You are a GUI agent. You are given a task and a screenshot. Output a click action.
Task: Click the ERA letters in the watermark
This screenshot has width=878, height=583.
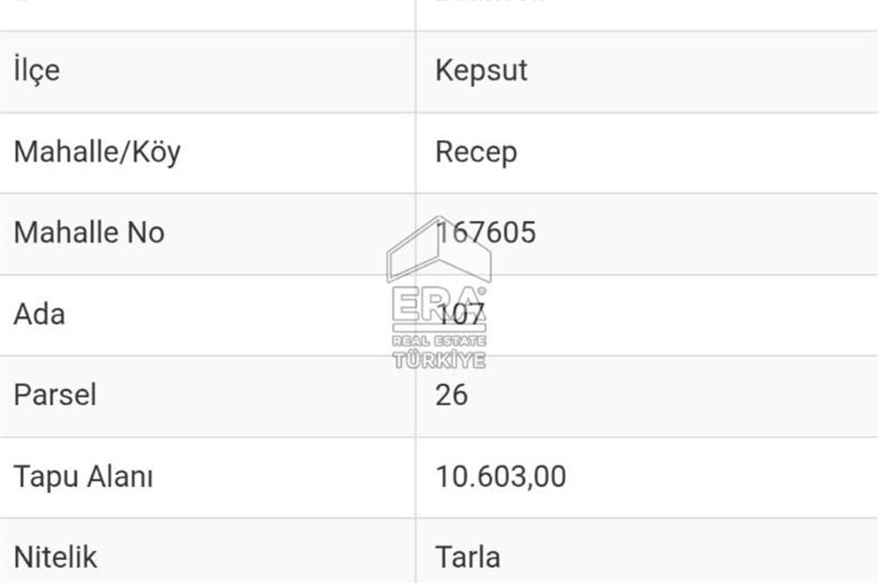pos(439,304)
